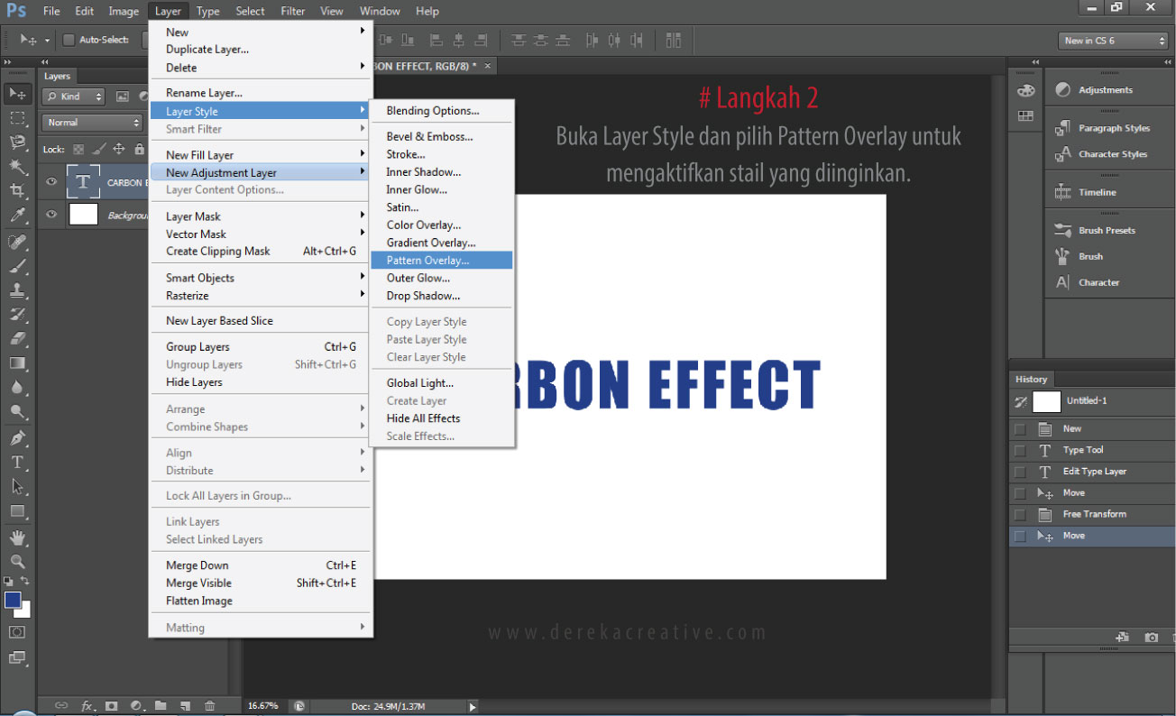
Task: Select the Clone Stamp tool
Action: pyautogui.click(x=17, y=290)
